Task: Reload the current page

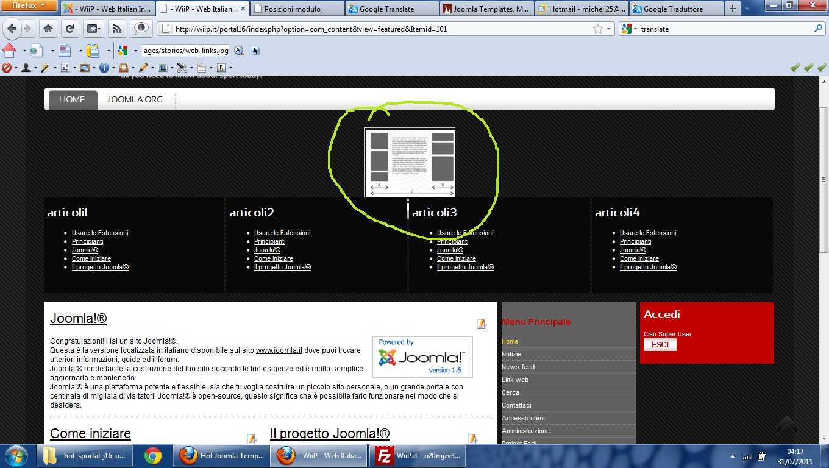Action: (69, 29)
